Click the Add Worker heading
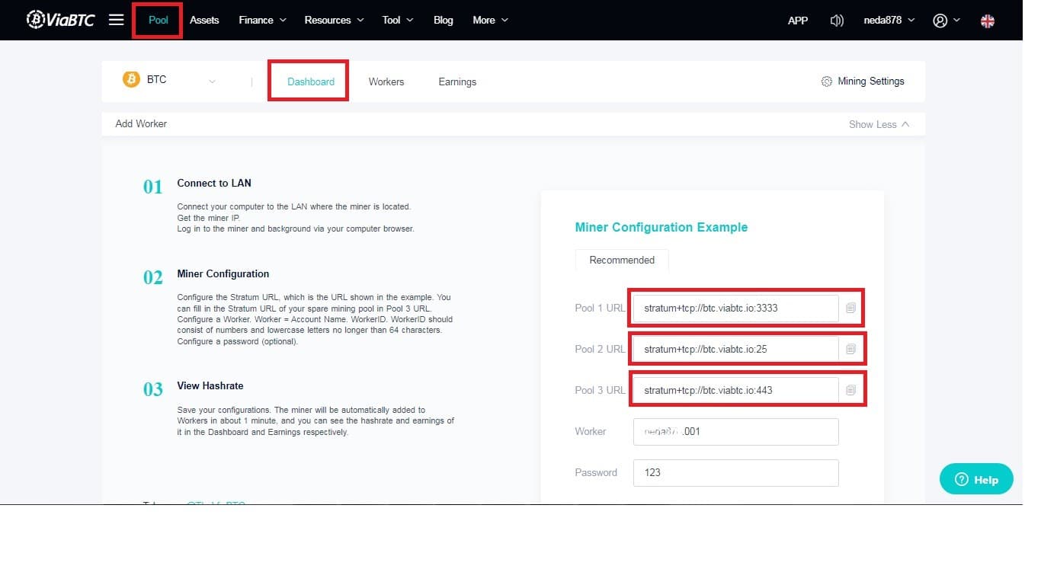This screenshot has width=1041, height=585. 141,123
